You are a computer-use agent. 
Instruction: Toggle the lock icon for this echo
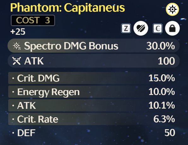[x=172, y=28]
